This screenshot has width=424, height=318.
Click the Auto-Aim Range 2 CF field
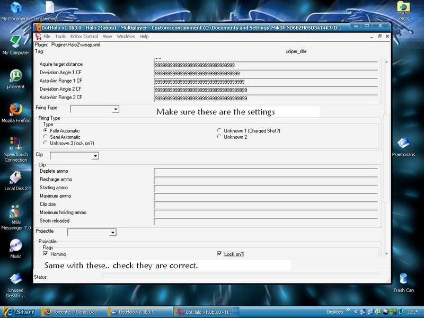[266, 99]
